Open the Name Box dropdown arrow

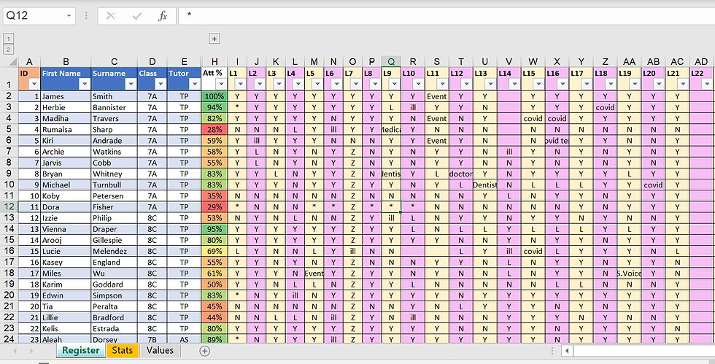click(69, 16)
